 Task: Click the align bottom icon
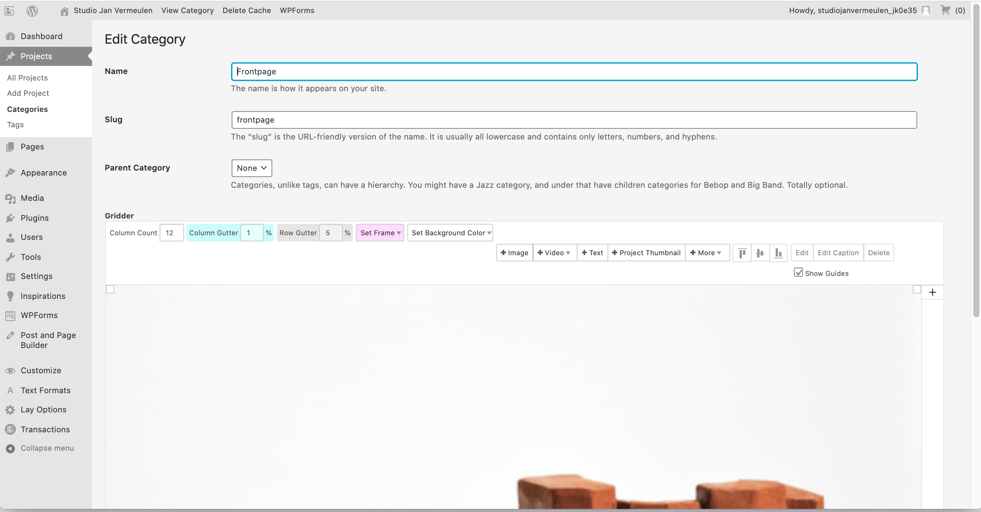coord(778,253)
